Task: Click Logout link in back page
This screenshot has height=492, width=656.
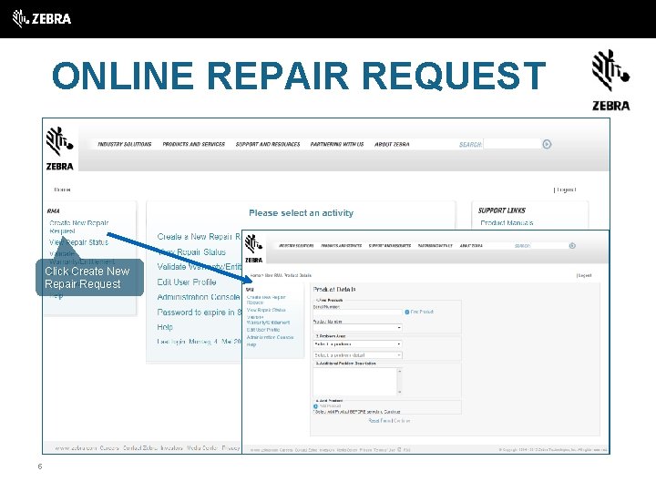Action: click(565, 190)
